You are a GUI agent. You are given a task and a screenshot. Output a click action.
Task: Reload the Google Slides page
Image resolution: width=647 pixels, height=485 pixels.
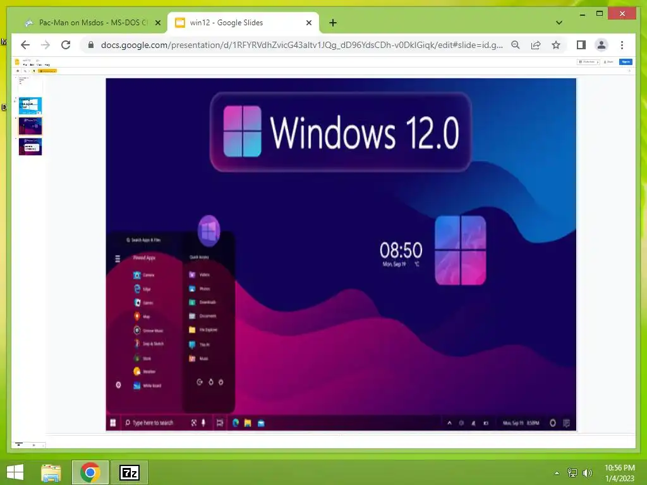(66, 45)
